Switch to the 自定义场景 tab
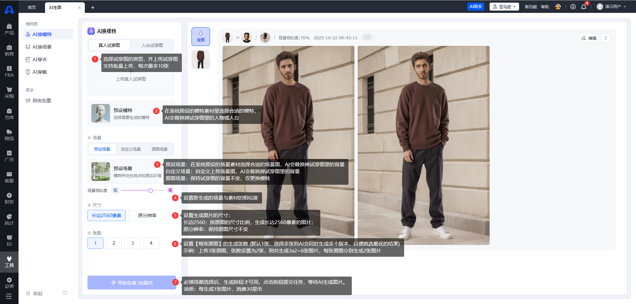Viewport: 636px width, 304px height. pos(131,149)
